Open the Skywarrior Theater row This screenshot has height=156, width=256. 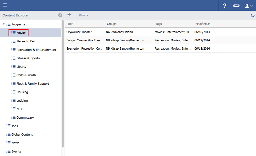pyautogui.click(x=79, y=32)
